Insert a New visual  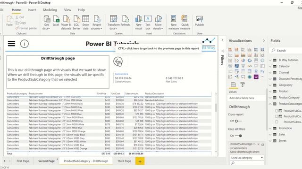(x=138, y=23)
